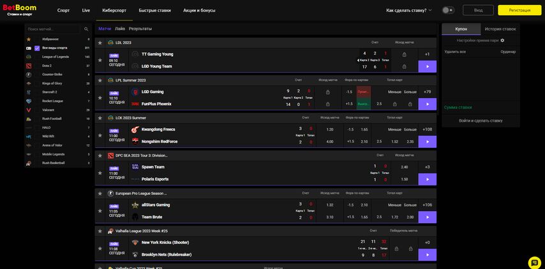
Task: Open the Спорт menu item
Action: pyautogui.click(x=63, y=10)
